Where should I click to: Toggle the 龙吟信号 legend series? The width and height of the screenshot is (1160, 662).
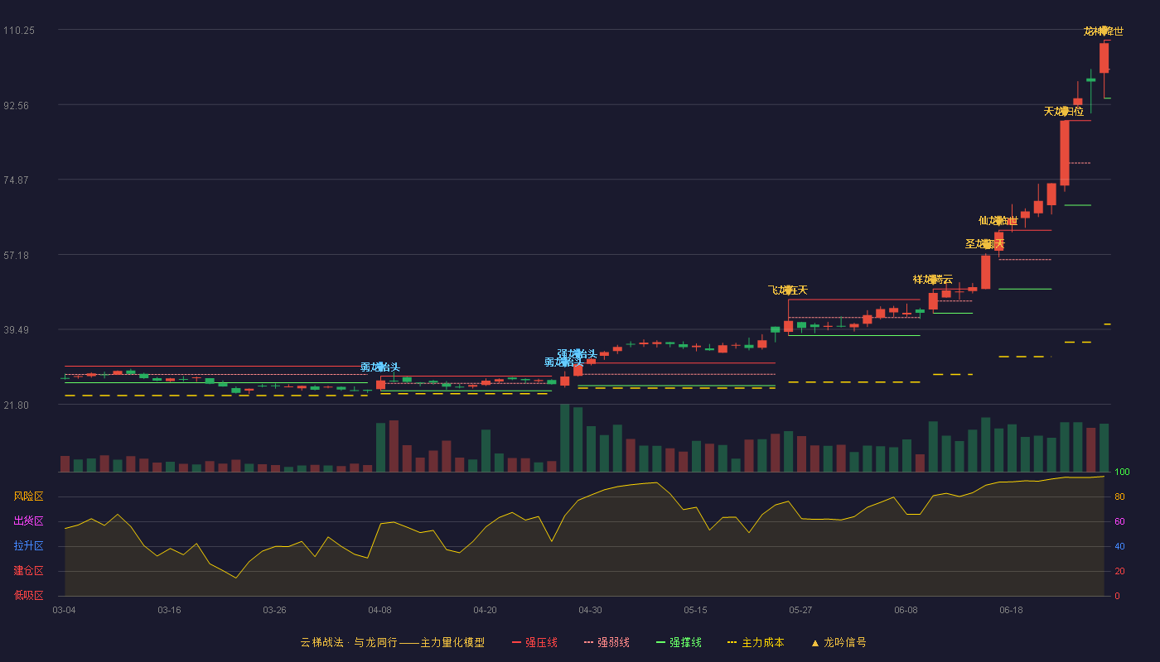(x=839, y=642)
